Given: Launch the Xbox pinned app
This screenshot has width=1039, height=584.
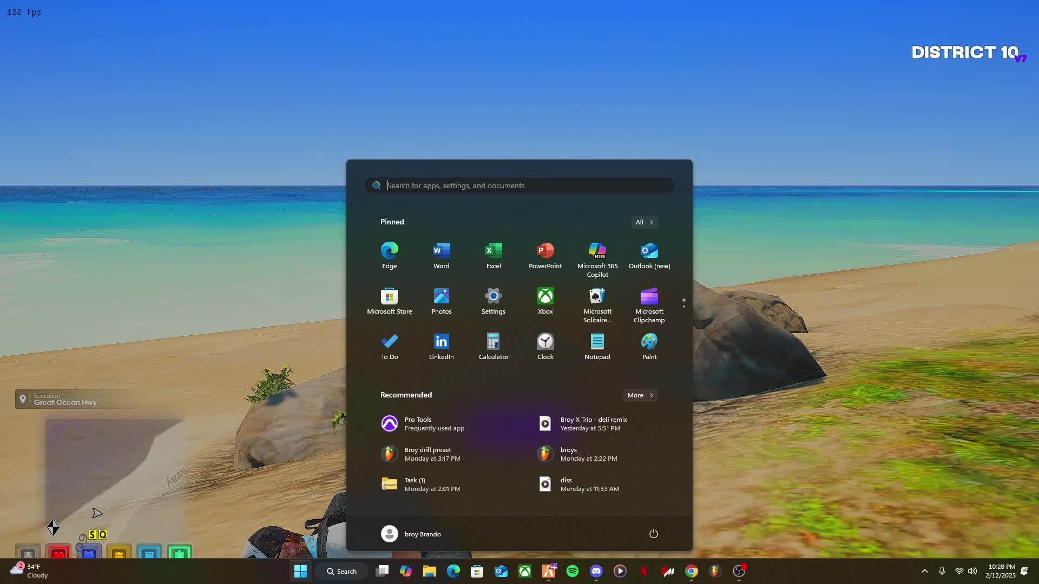Looking at the screenshot, I should (545, 301).
